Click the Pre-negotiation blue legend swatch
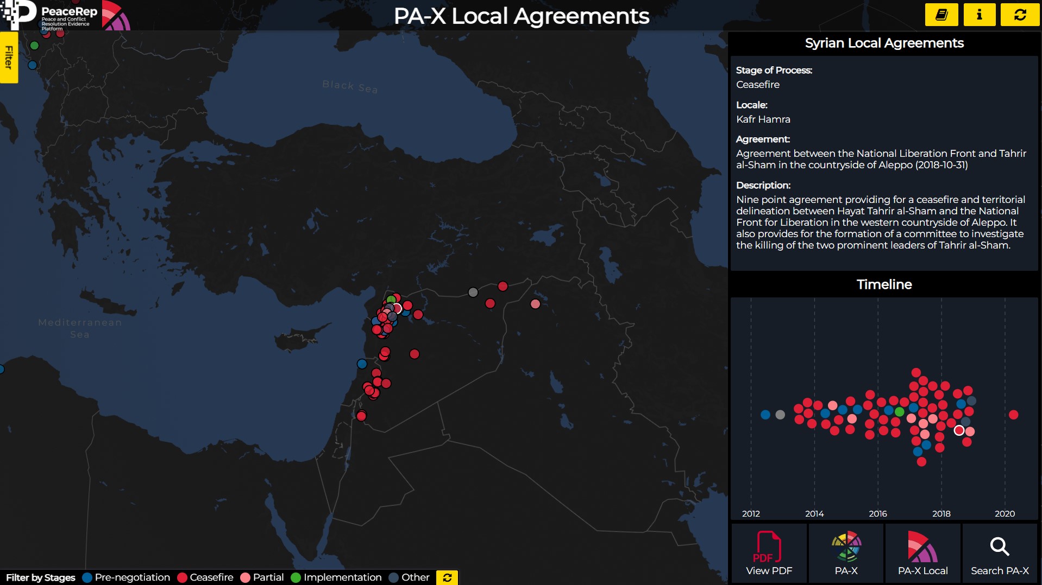1042x585 pixels. tap(87, 578)
